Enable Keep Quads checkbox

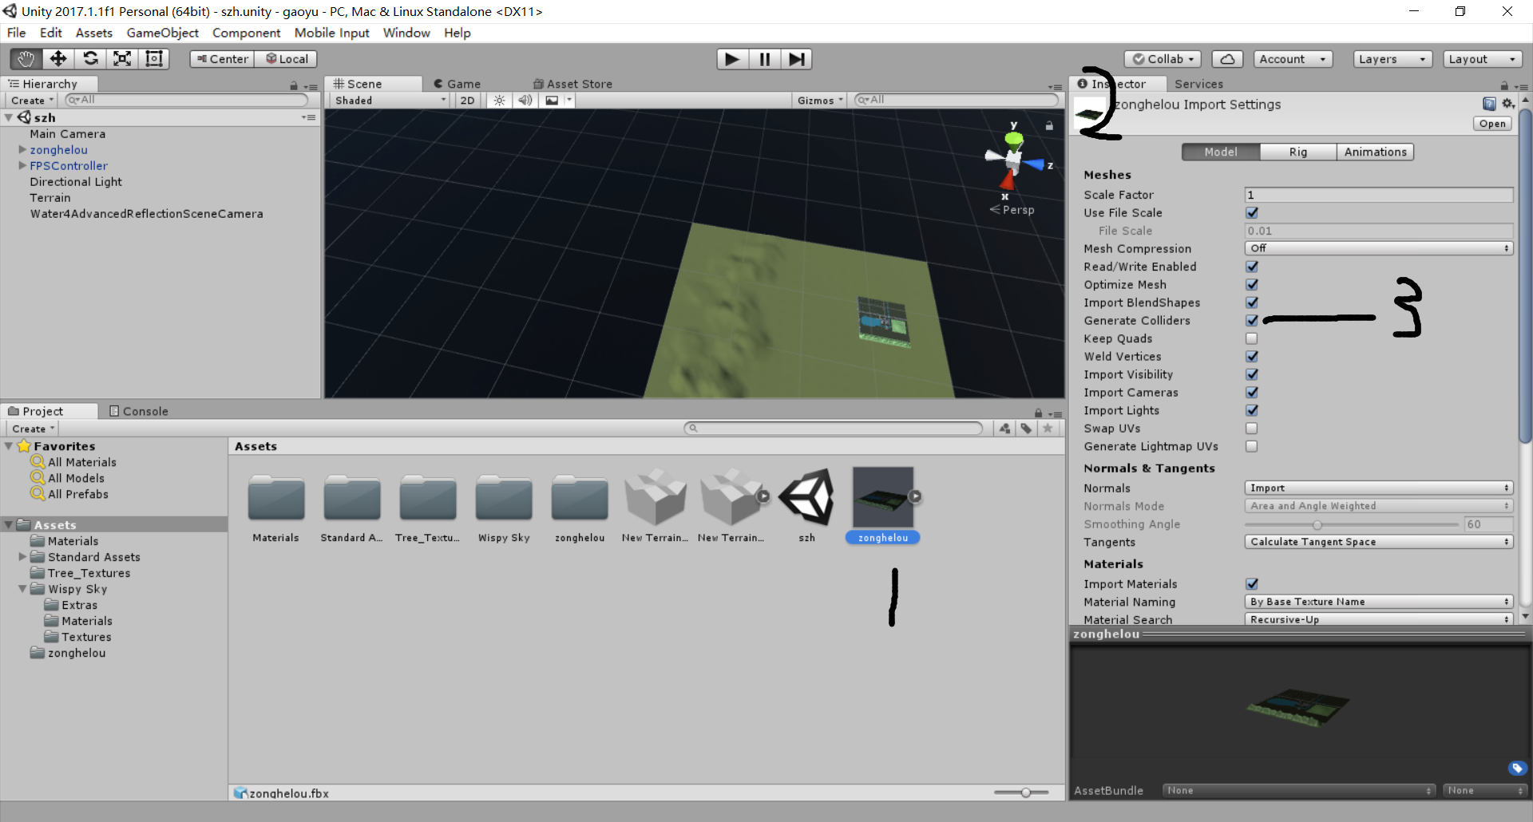pos(1252,338)
